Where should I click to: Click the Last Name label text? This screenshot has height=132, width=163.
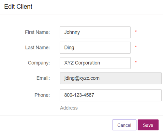click(x=37, y=47)
